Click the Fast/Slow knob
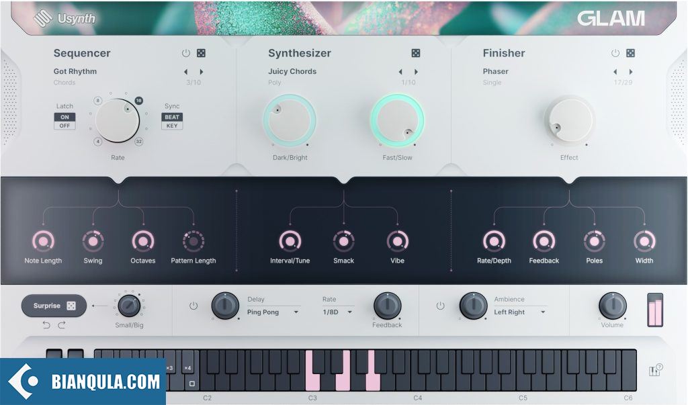Image resolution: width=688 pixels, height=405 pixels. (x=397, y=121)
